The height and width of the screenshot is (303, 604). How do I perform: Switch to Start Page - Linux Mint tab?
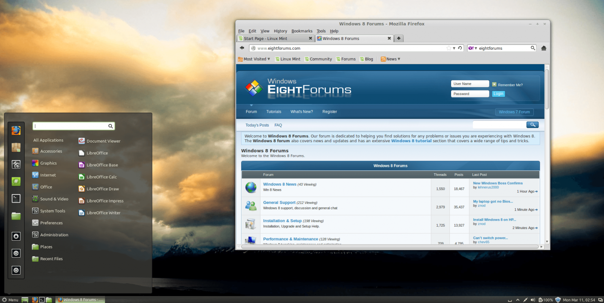[x=274, y=39]
